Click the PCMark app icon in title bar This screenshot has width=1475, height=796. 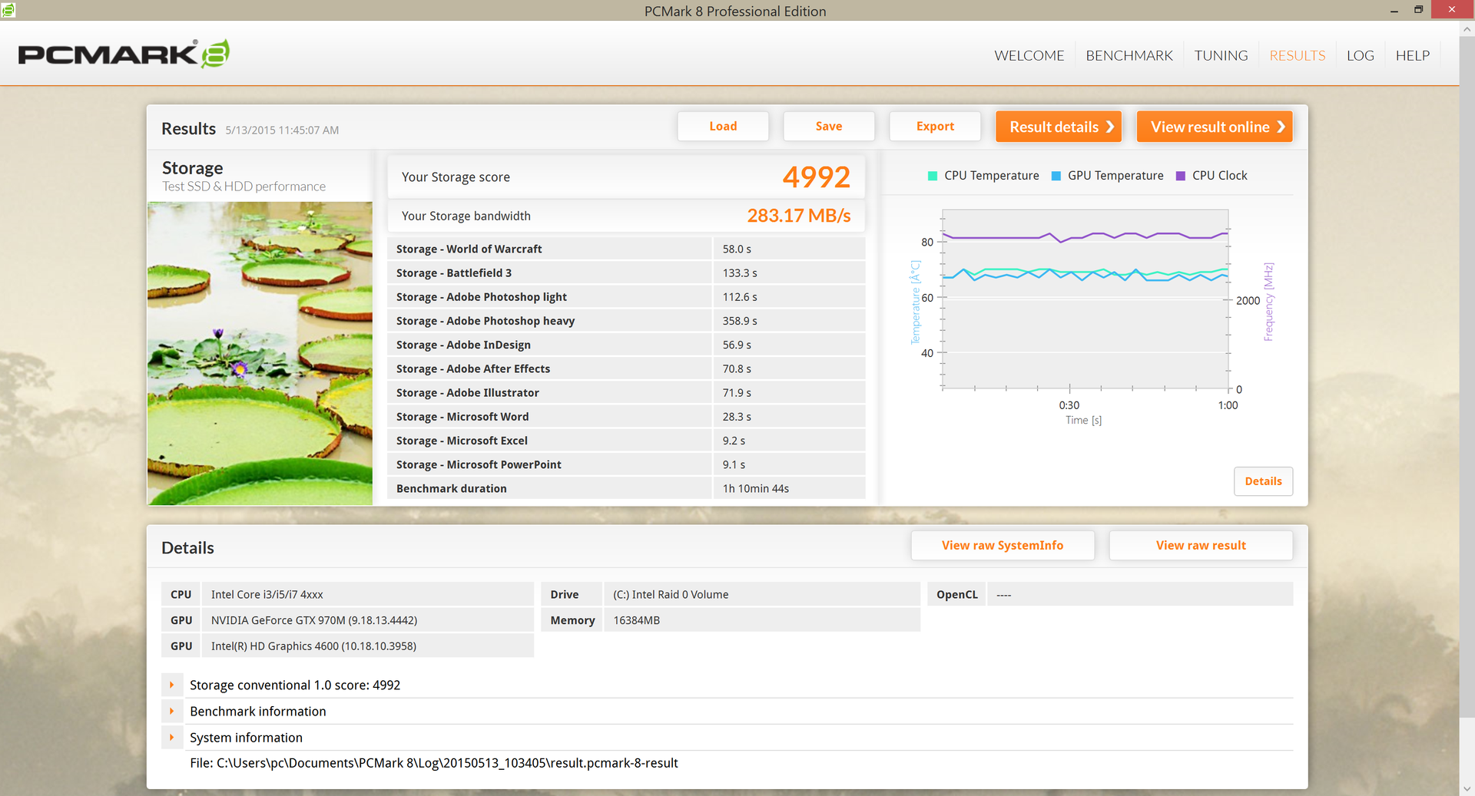[x=8, y=10]
